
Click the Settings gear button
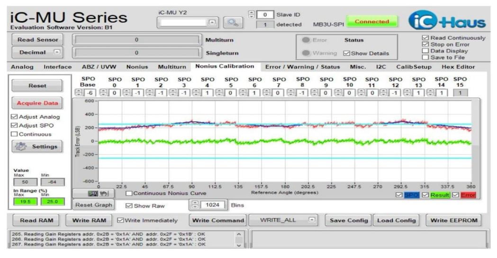click(37, 147)
